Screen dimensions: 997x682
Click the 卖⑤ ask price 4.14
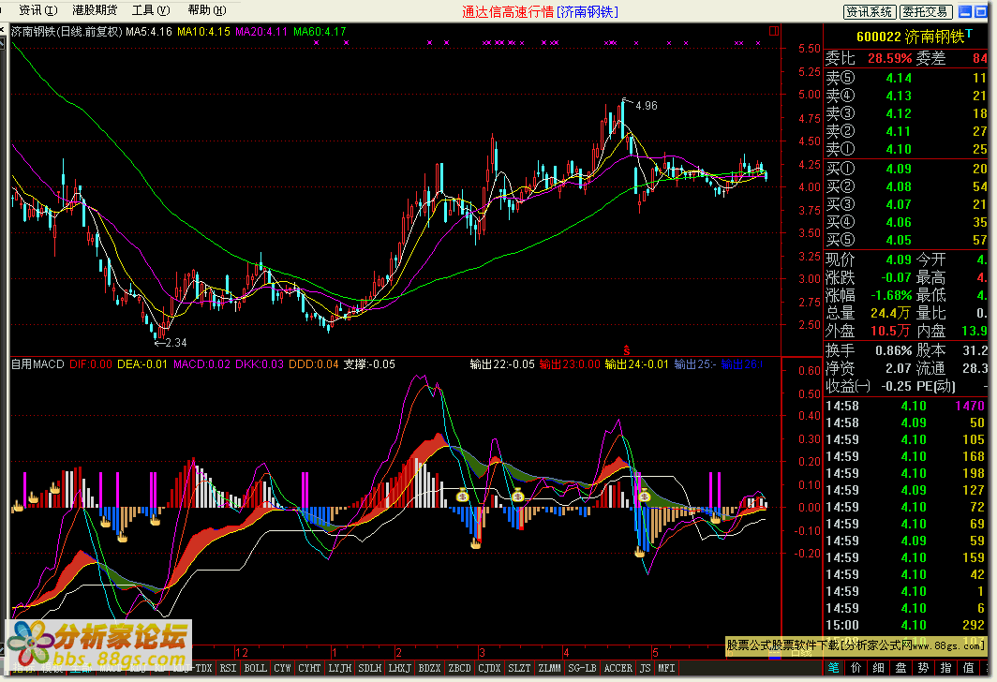click(899, 78)
